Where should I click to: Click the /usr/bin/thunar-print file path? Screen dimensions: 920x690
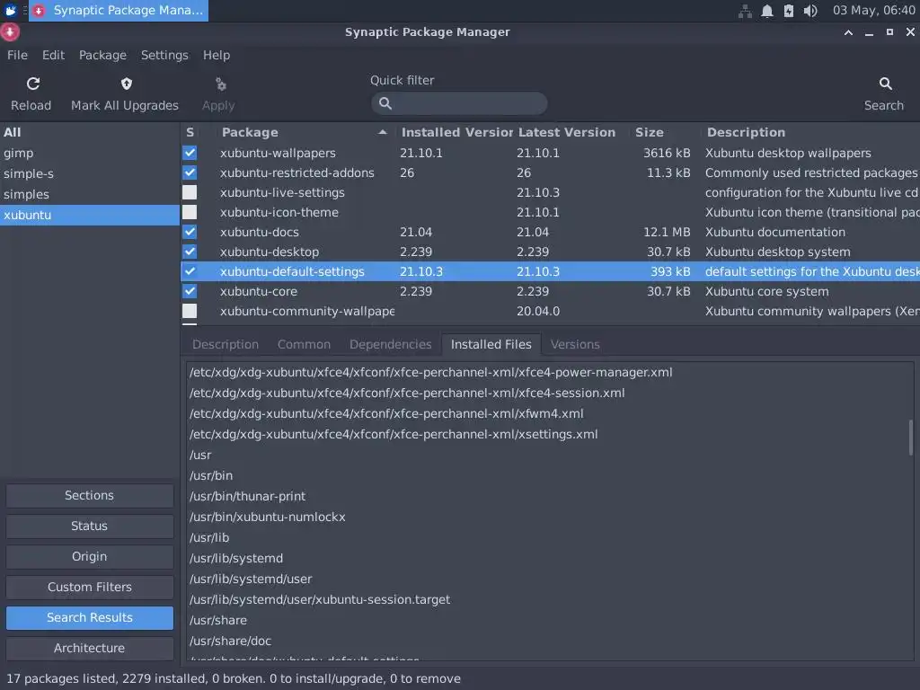click(x=247, y=496)
